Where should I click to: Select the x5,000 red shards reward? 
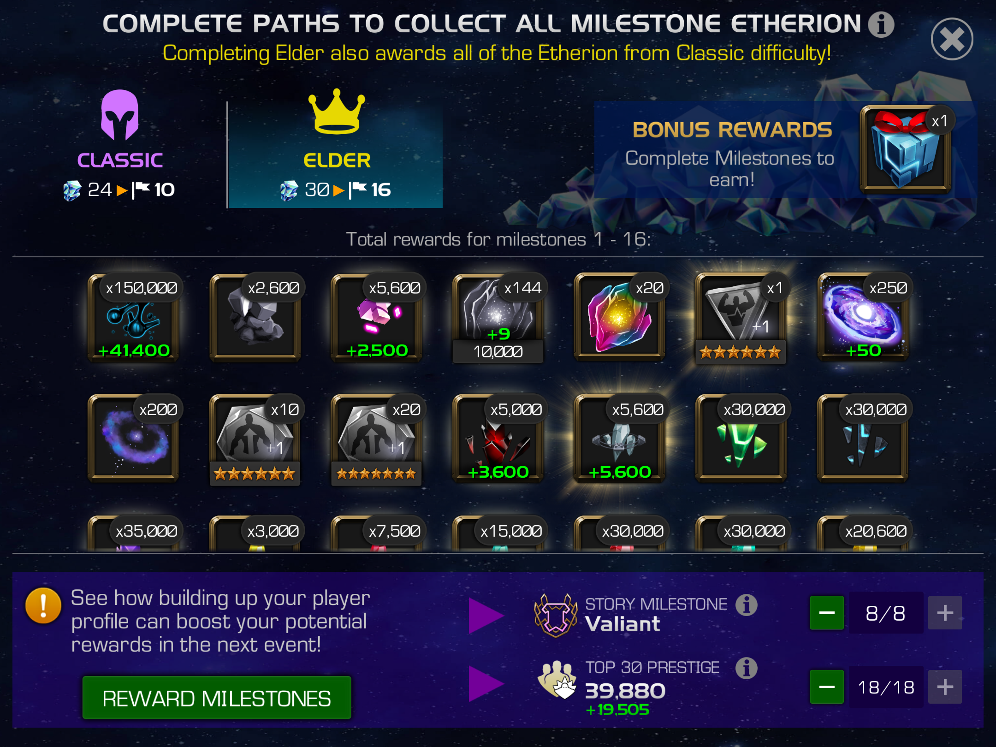click(x=498, y=439)
